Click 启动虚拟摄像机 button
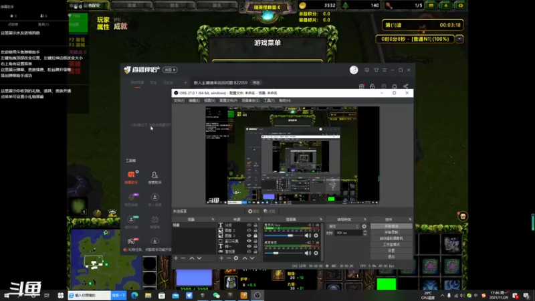 [x=391, y=239]
